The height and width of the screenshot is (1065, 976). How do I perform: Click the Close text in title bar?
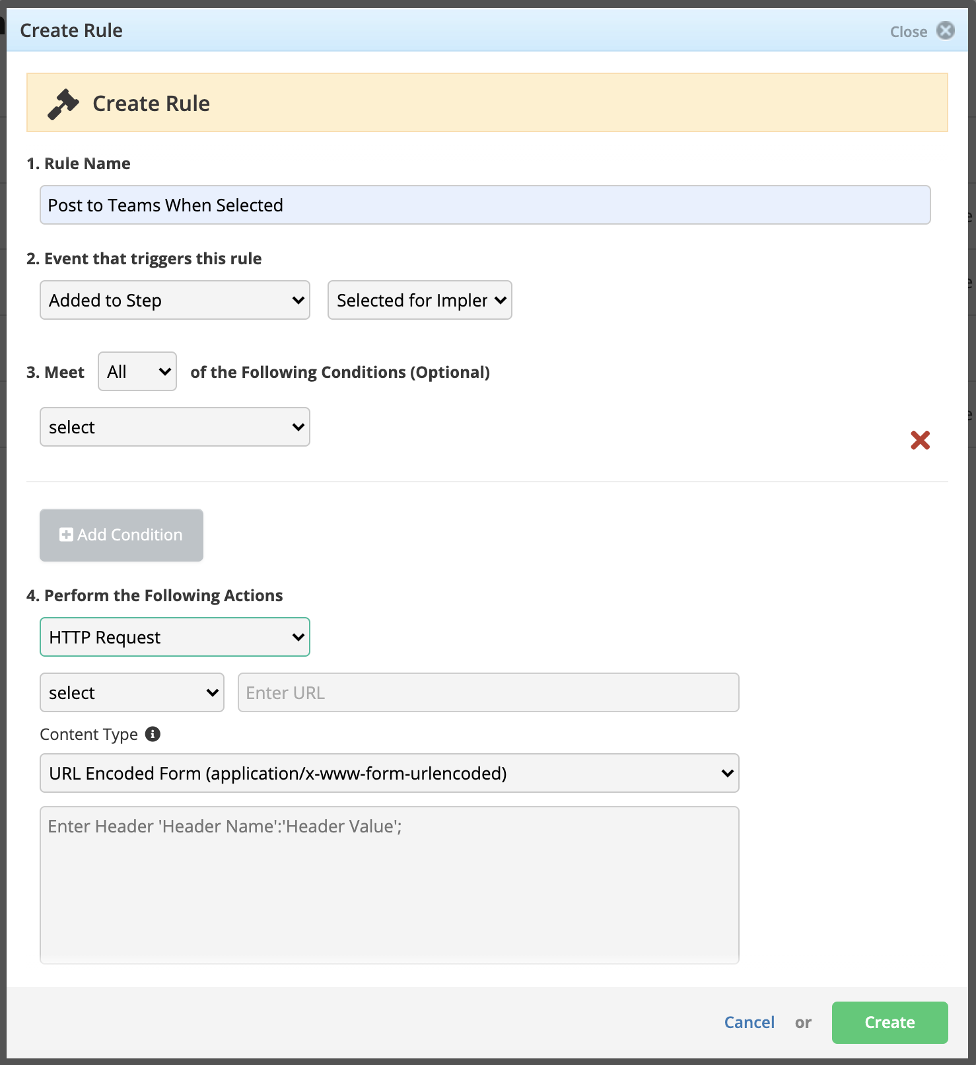(909, 32)
